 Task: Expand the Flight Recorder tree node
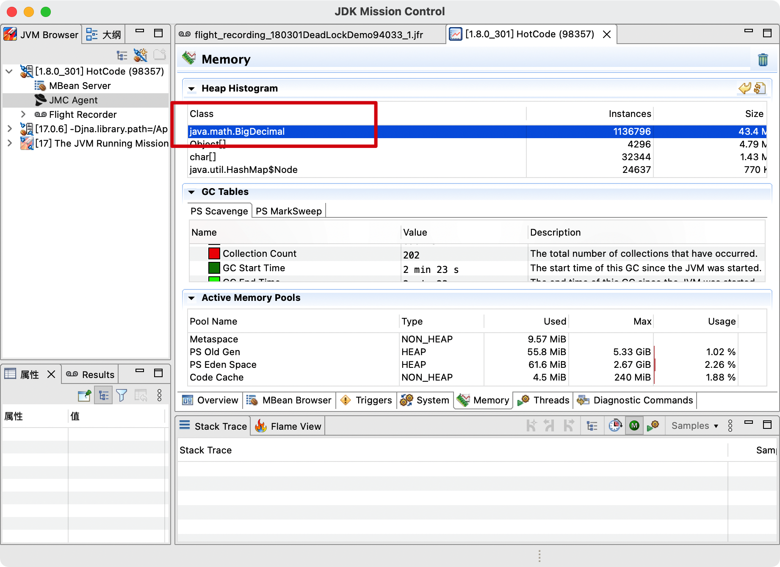click(x=23, y=114)
